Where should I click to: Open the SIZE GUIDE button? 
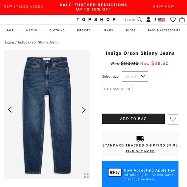pyautogui.click(x=117, y=89)
